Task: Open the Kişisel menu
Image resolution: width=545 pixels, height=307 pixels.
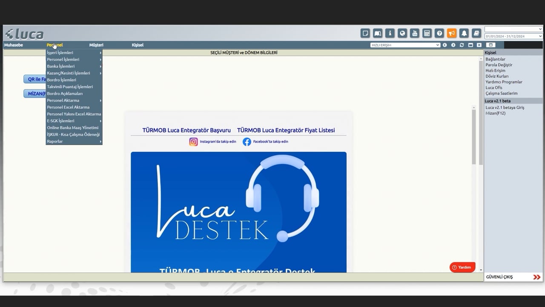Action: [138, 45]
